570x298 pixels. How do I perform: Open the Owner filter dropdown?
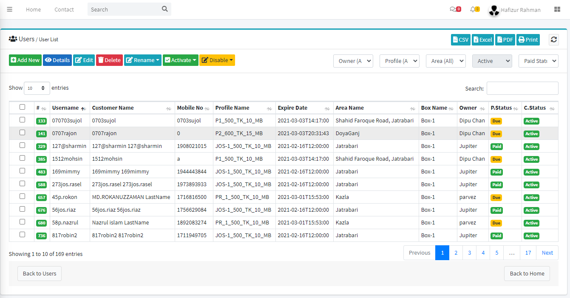353,61
